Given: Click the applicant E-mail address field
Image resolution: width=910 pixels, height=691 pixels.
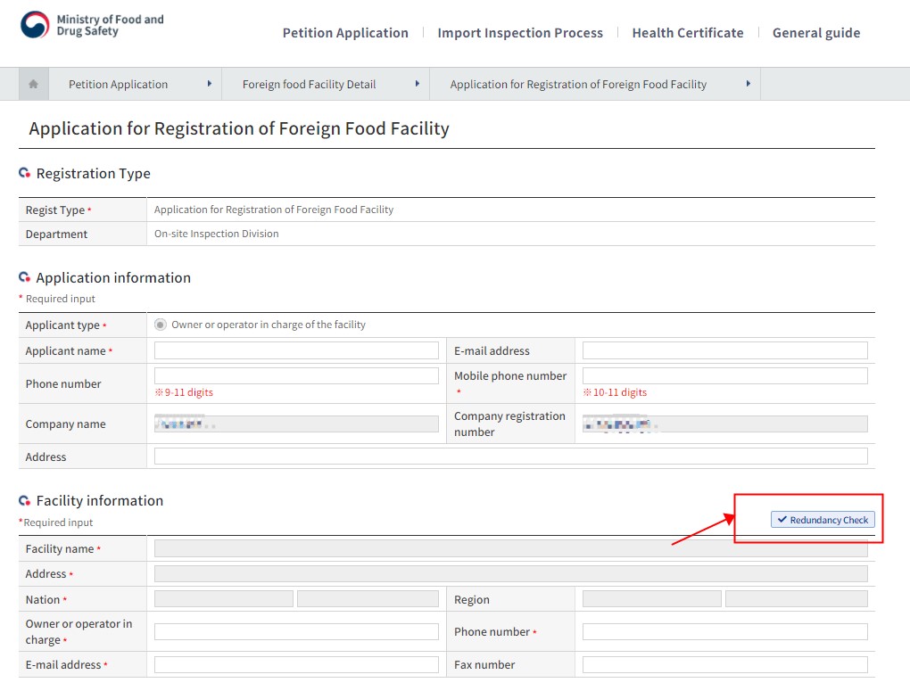Looking at the screenshot, I should [724, 350].
